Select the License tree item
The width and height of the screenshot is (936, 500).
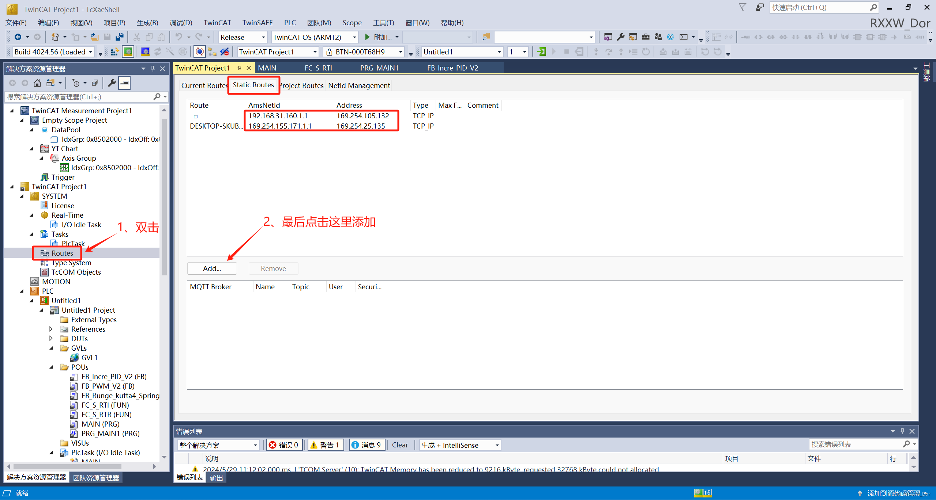(63, 206)
